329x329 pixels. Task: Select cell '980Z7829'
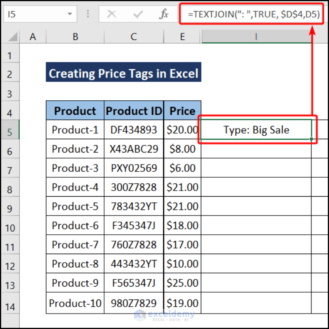pyautogui.click(x=134, y=303)
